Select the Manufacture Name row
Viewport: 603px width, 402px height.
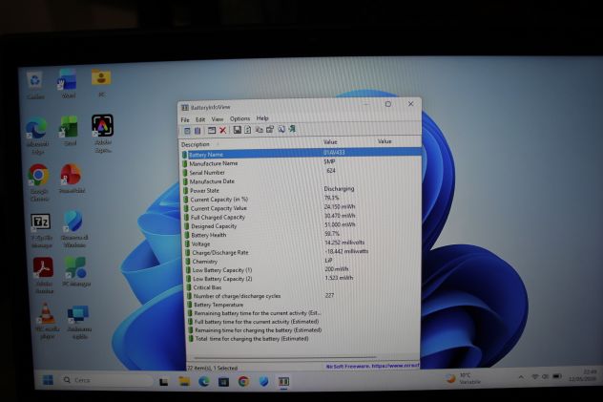point(301,162)
